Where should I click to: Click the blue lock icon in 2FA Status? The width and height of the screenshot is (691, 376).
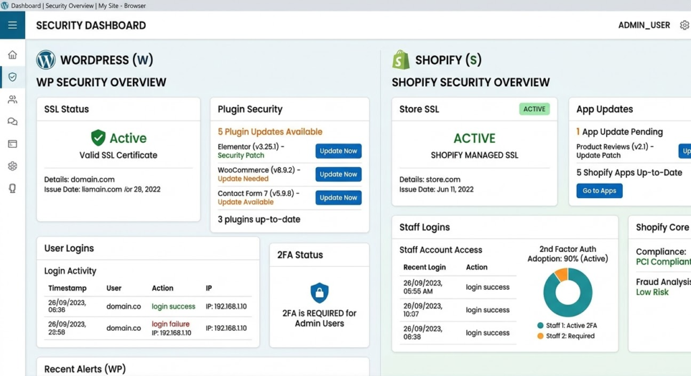pyautogui.click(x=319, y=292)
